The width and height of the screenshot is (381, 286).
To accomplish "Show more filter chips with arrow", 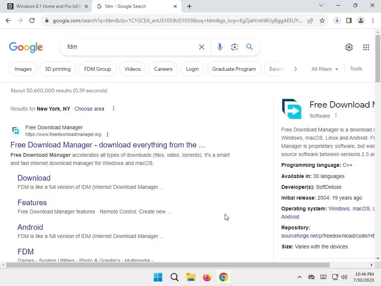I will pyautogui.click(x=295, y=69).
